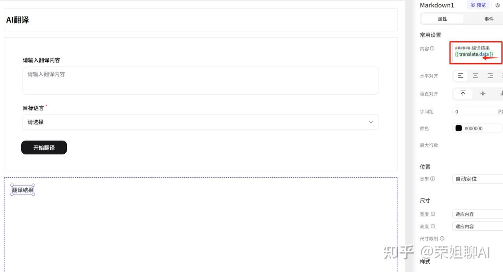Open the 宽度 适应内容 dropdown
Screen dimensions: 503x272
tap(477, 214)
